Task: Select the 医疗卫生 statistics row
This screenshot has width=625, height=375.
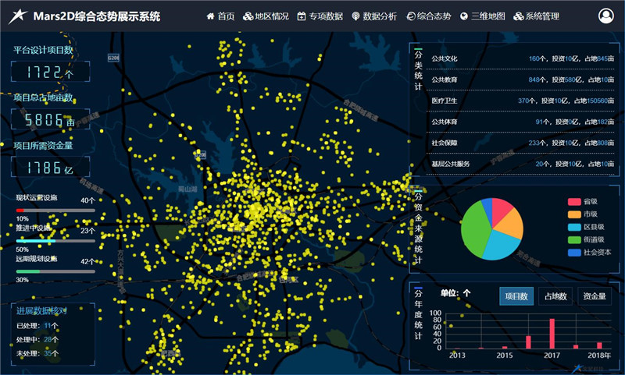Action: pyautogui.click(x=523, y=101)
